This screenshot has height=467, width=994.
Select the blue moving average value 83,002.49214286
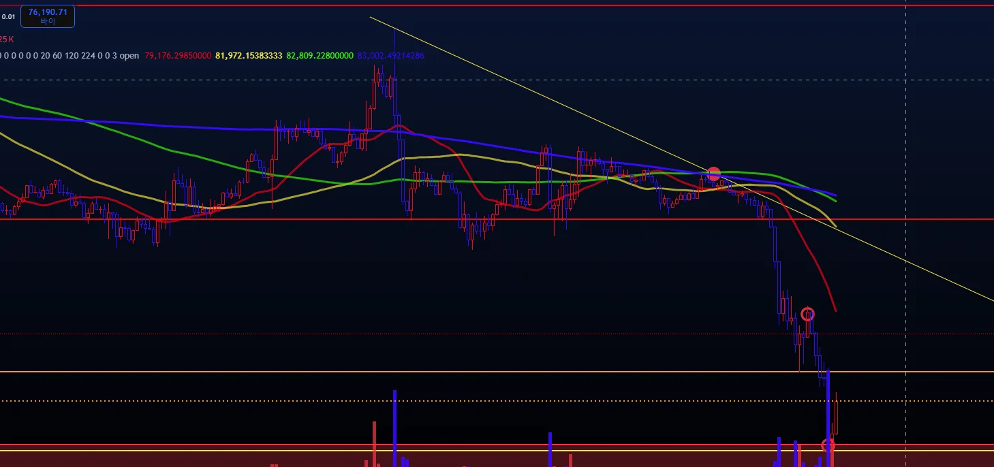tap(390, 56)
